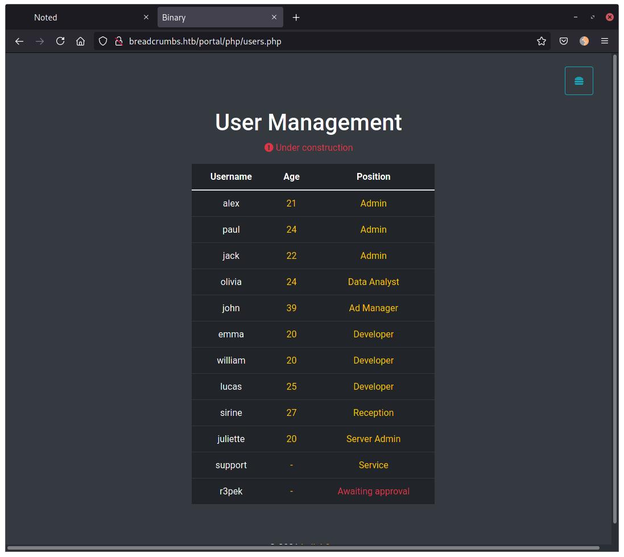Screen dimensions: 624x557
Task: Click the browser back arrow
Action: (x=19, y=41)
